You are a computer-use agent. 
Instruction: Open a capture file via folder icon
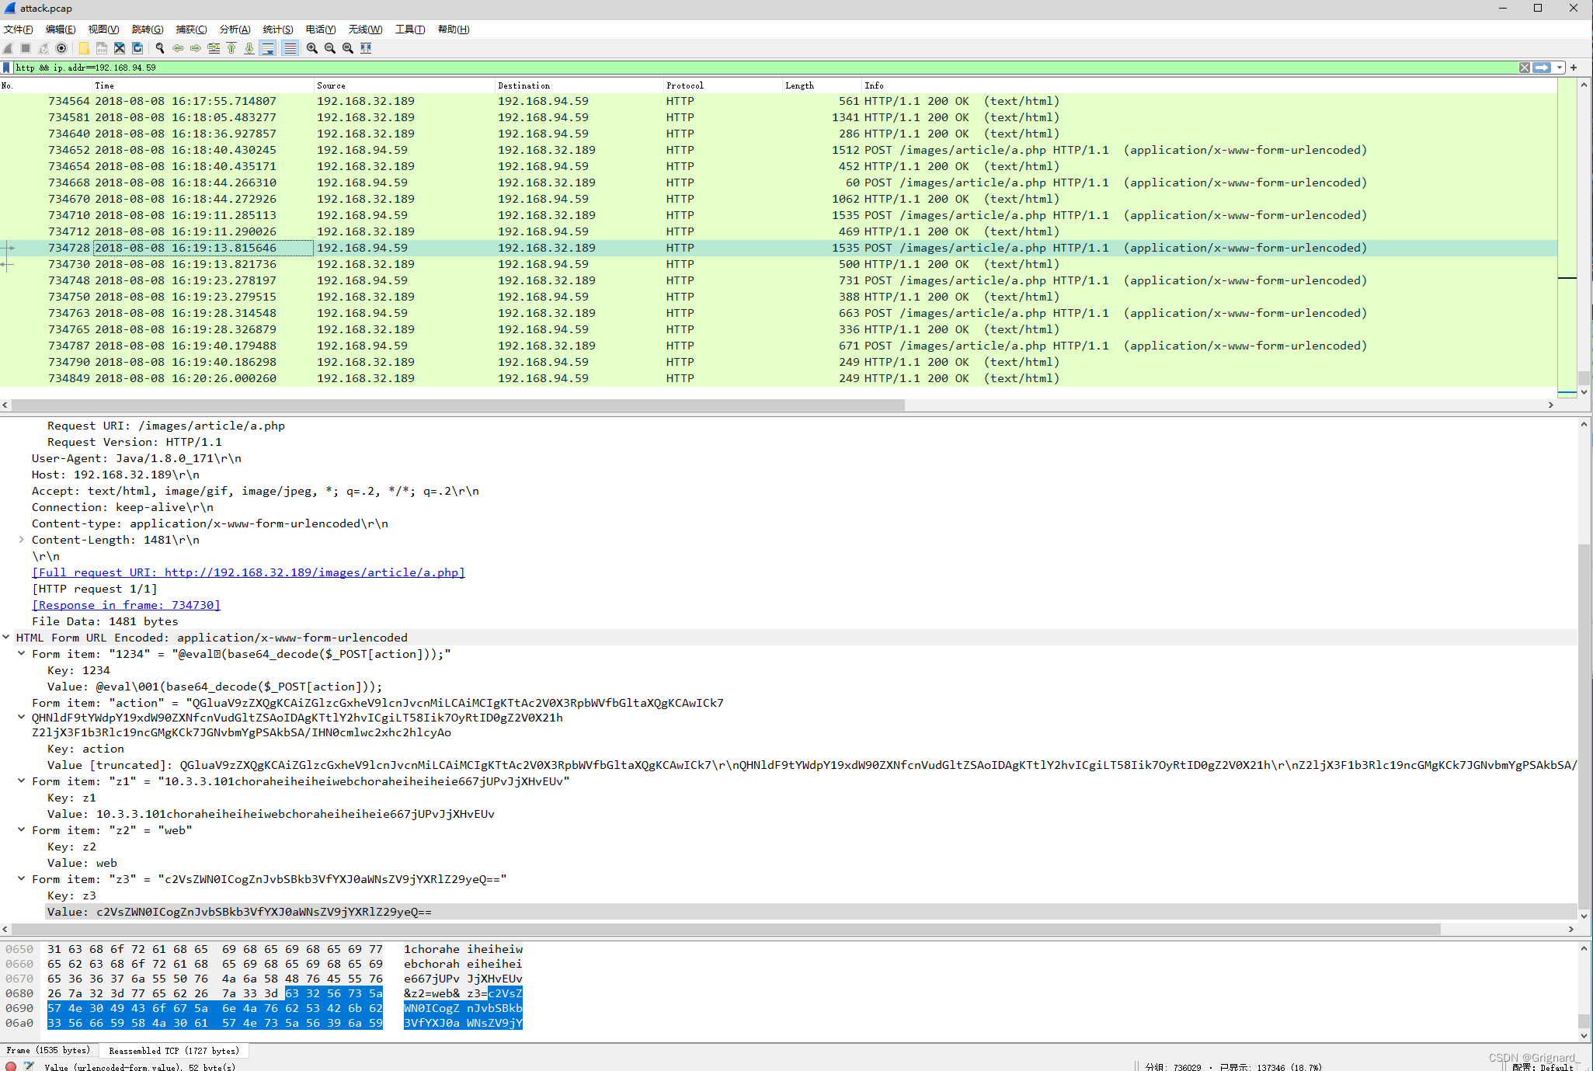point(84,48)
